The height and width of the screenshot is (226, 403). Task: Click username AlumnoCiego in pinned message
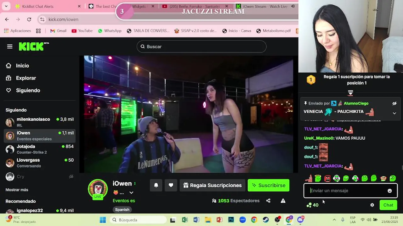click(356, 103)
